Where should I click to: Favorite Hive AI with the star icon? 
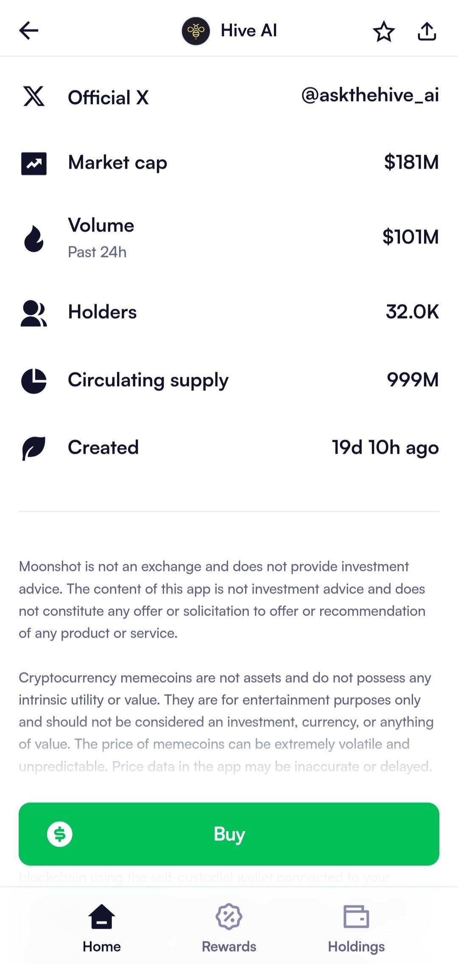[384, 31]
